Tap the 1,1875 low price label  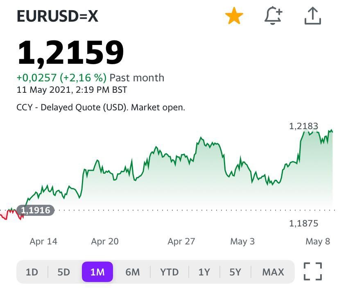click(303, 224)
